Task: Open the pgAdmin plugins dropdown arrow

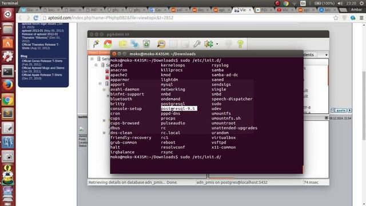Action: coord(217,44)
